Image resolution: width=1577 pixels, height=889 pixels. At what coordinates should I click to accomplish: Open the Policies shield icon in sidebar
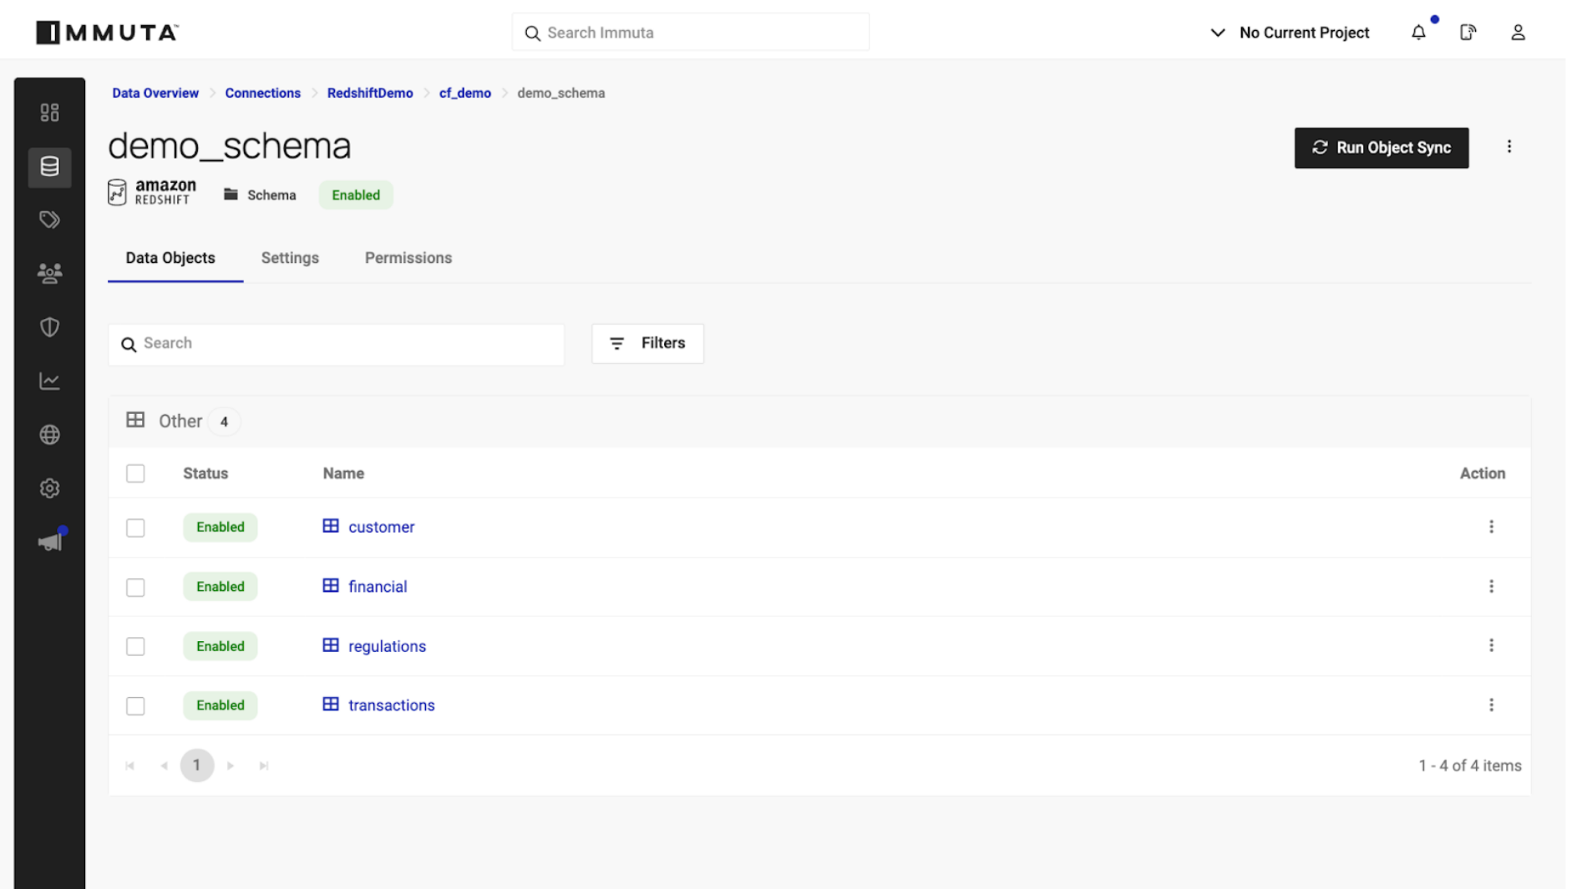point(49,327)
